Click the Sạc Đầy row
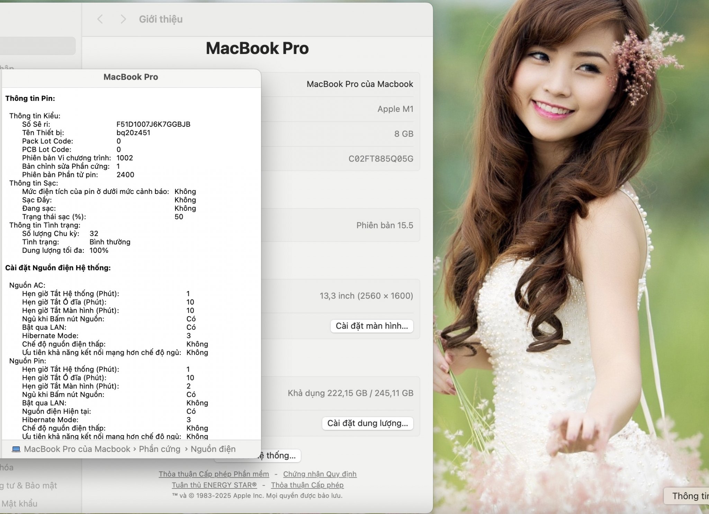Screen dimensions: 709x514 pos(109,200)
